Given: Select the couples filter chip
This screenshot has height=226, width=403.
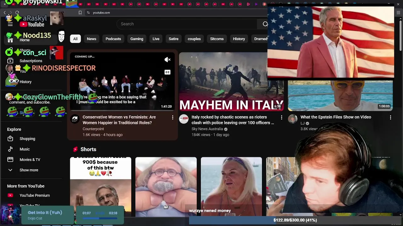Looking at the screenshot, I should (x=194, y=39).
